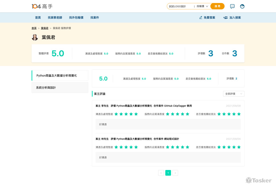Viewport: 276px width, 186px height.
Task: Open the user account avatar icon
Action: pos(242,6)
